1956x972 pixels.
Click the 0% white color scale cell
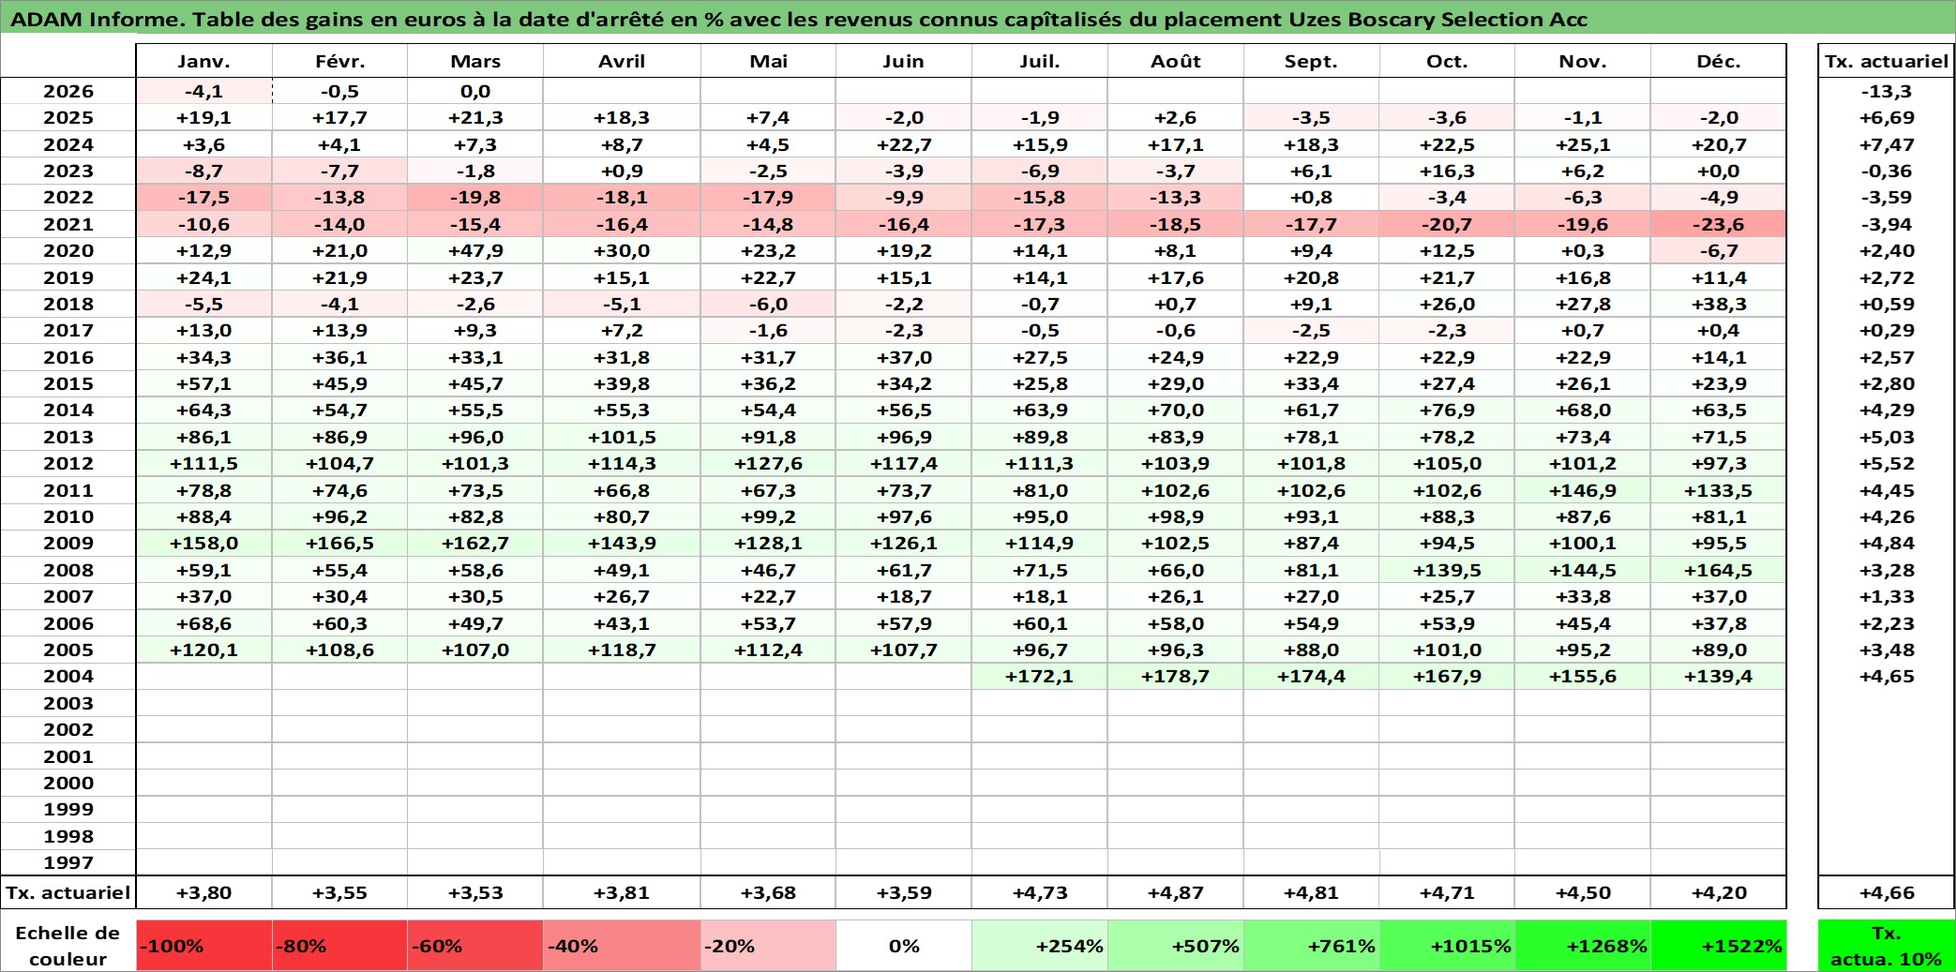[904, 945]
